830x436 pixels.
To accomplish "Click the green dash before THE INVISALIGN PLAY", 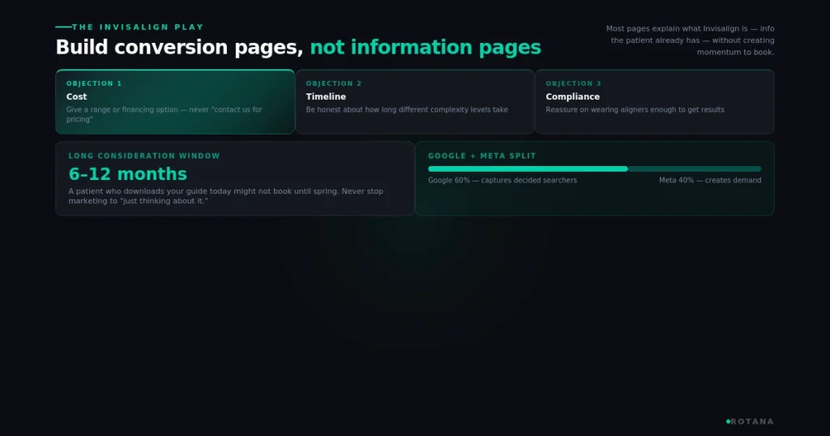I will click(63, 27).
